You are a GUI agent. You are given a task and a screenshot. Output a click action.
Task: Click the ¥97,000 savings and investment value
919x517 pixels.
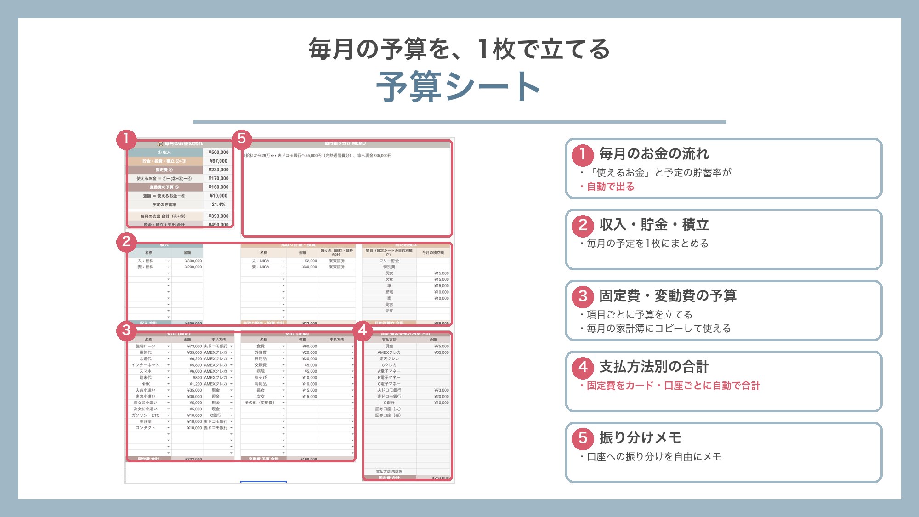(x=219, y=161)
